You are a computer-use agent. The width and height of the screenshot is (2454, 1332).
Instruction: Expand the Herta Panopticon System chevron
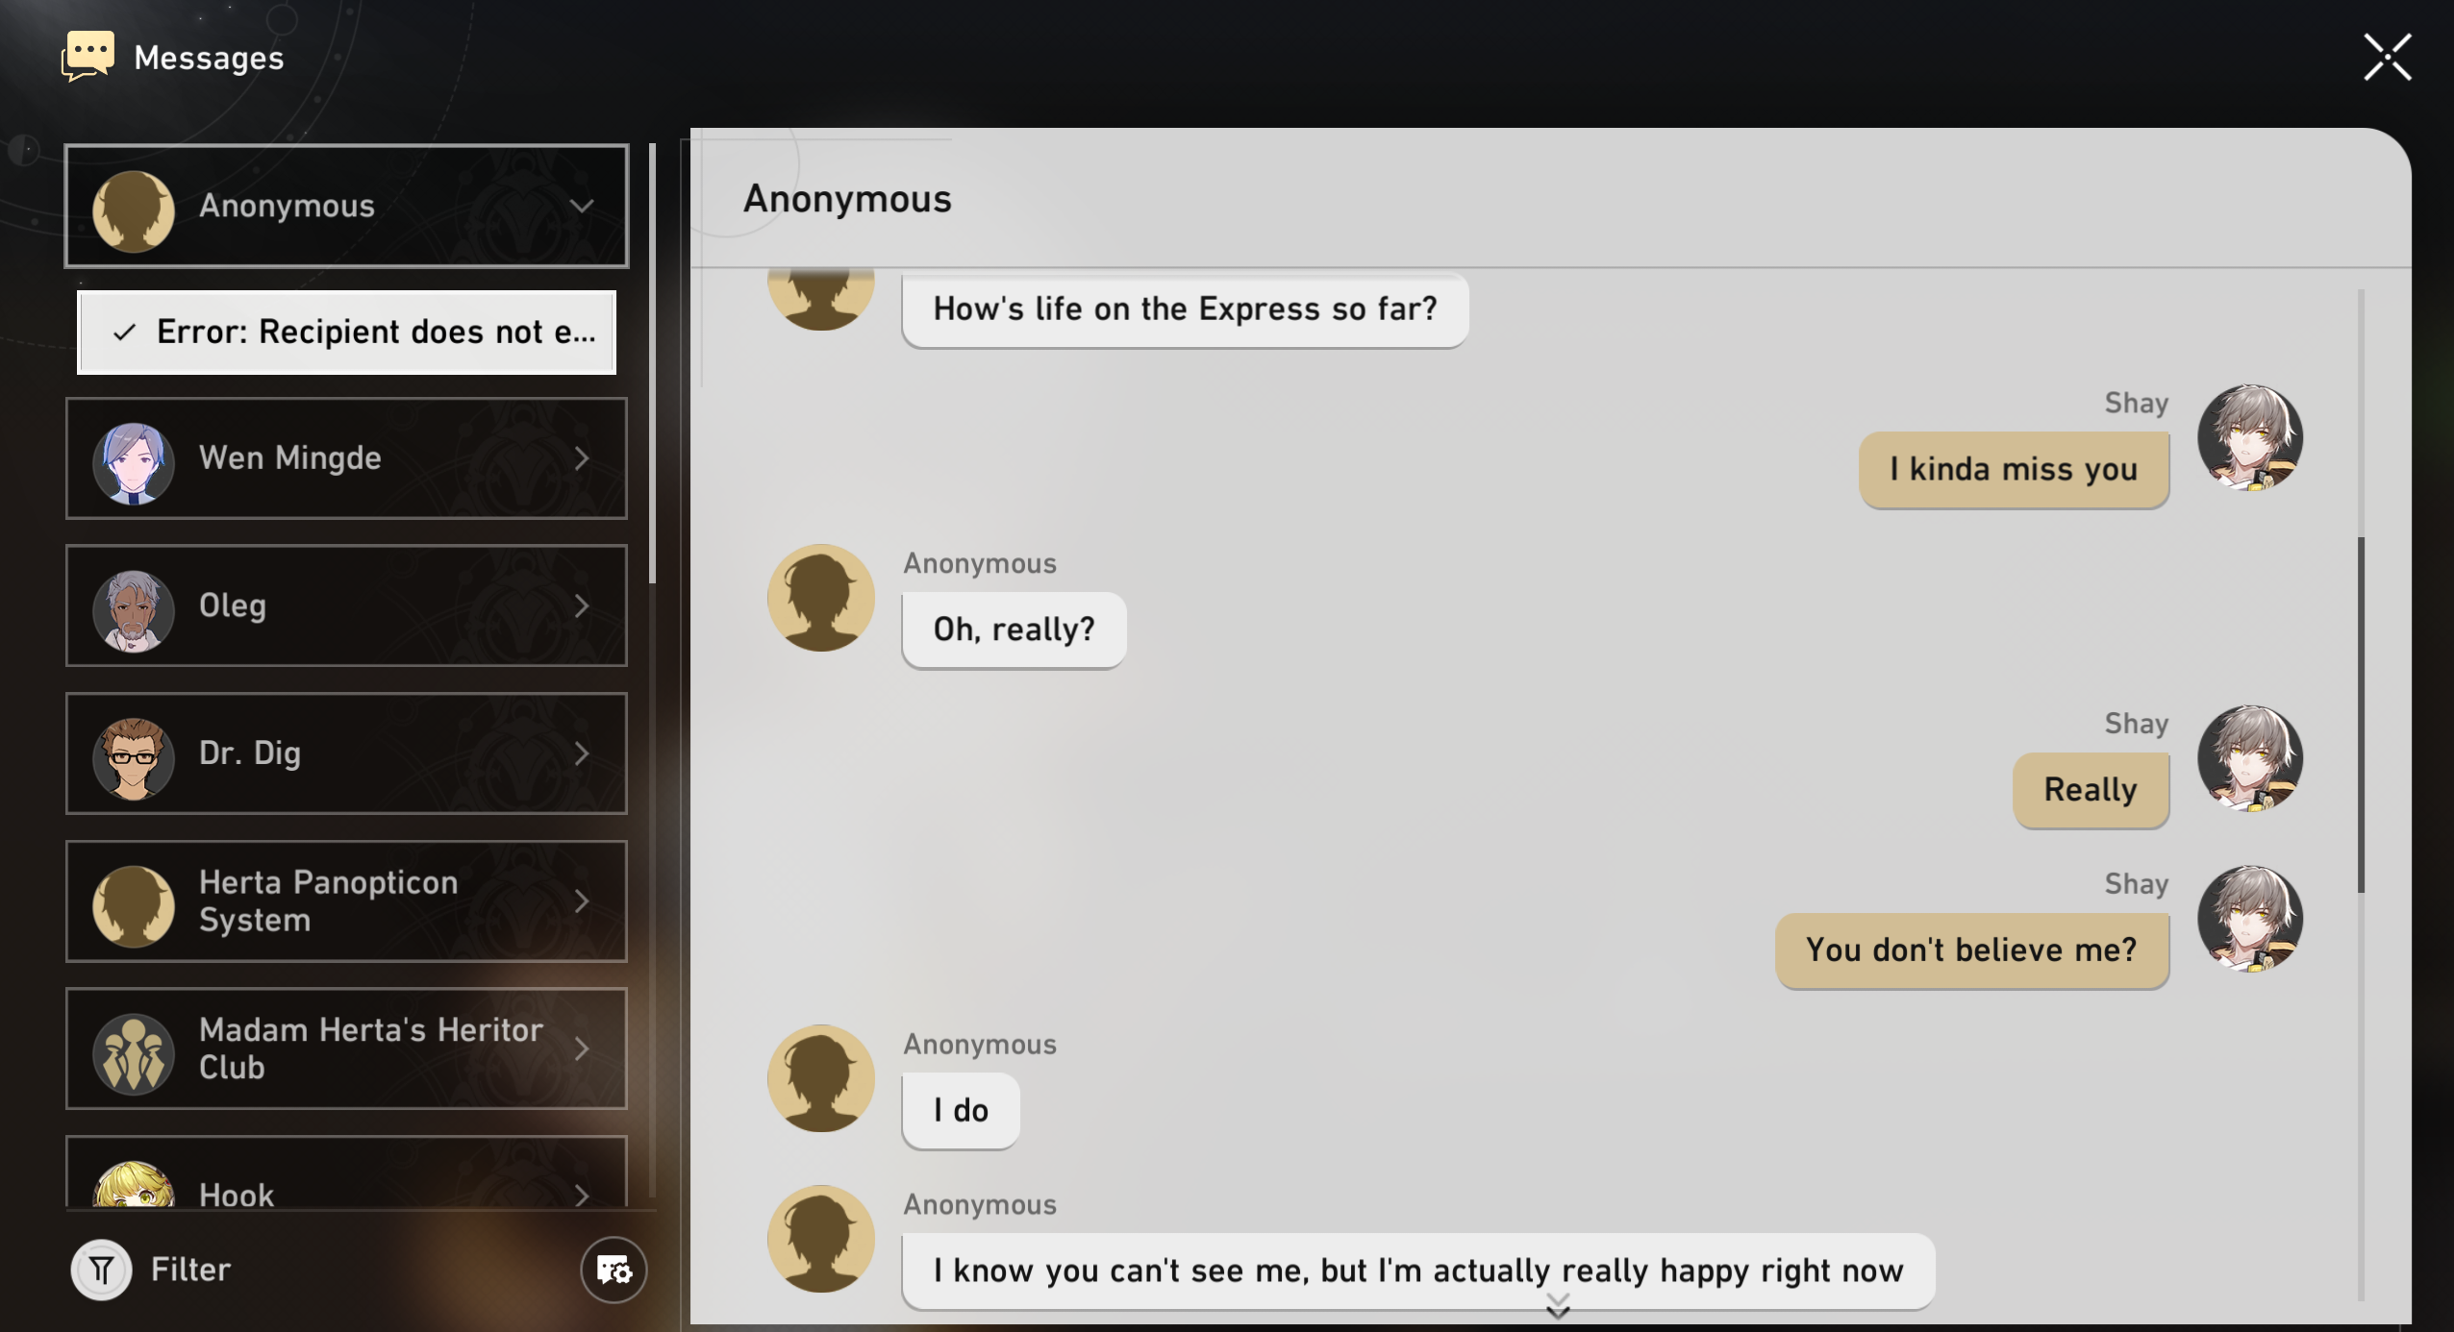pyautogui.click(x=582, y=901)
